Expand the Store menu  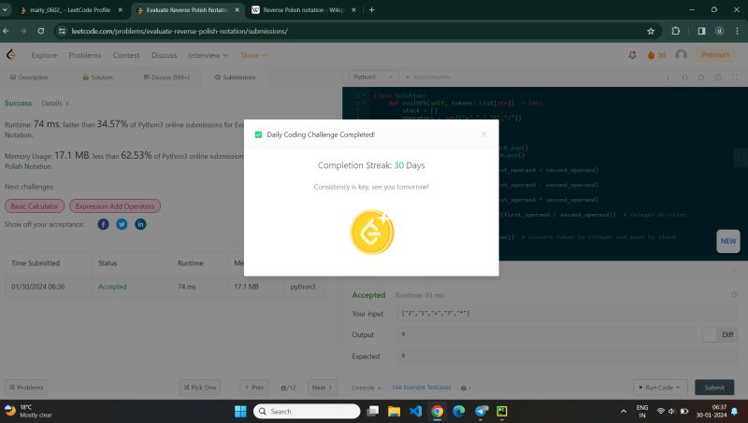click(x=253, y=55)
